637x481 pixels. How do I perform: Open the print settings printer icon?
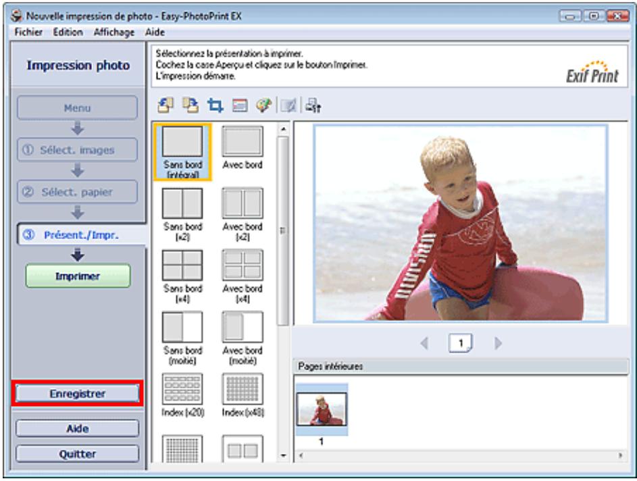(313, 105)
